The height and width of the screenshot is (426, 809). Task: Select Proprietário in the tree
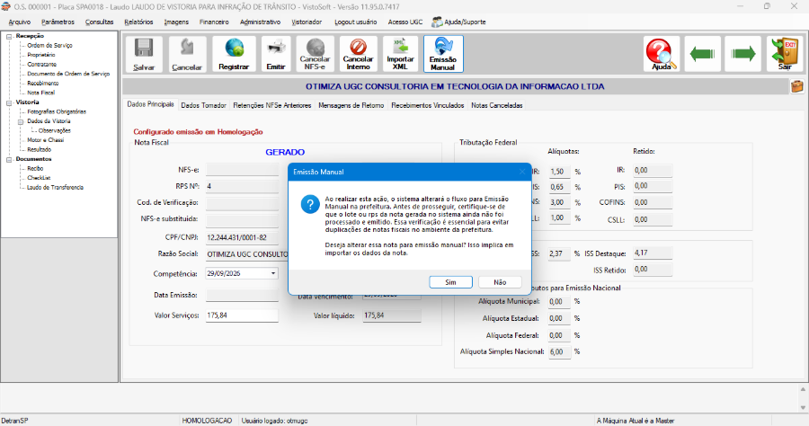point(41,55)
